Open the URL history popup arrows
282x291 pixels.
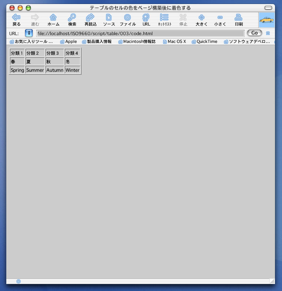29,33
